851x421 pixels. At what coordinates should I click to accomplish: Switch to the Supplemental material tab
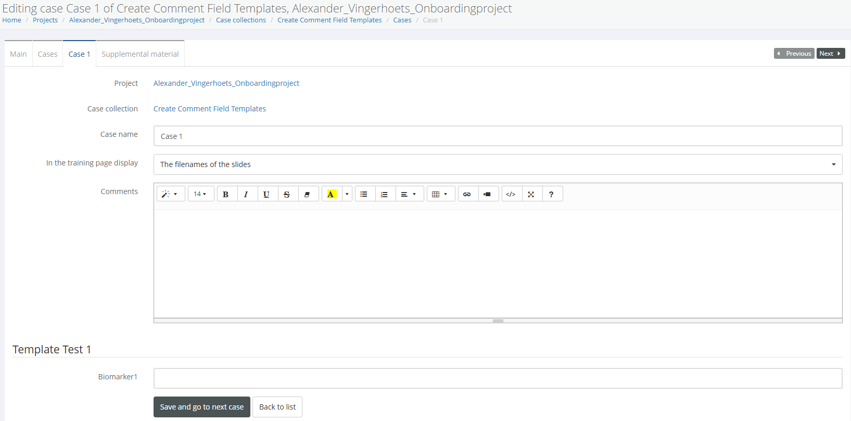140,54
